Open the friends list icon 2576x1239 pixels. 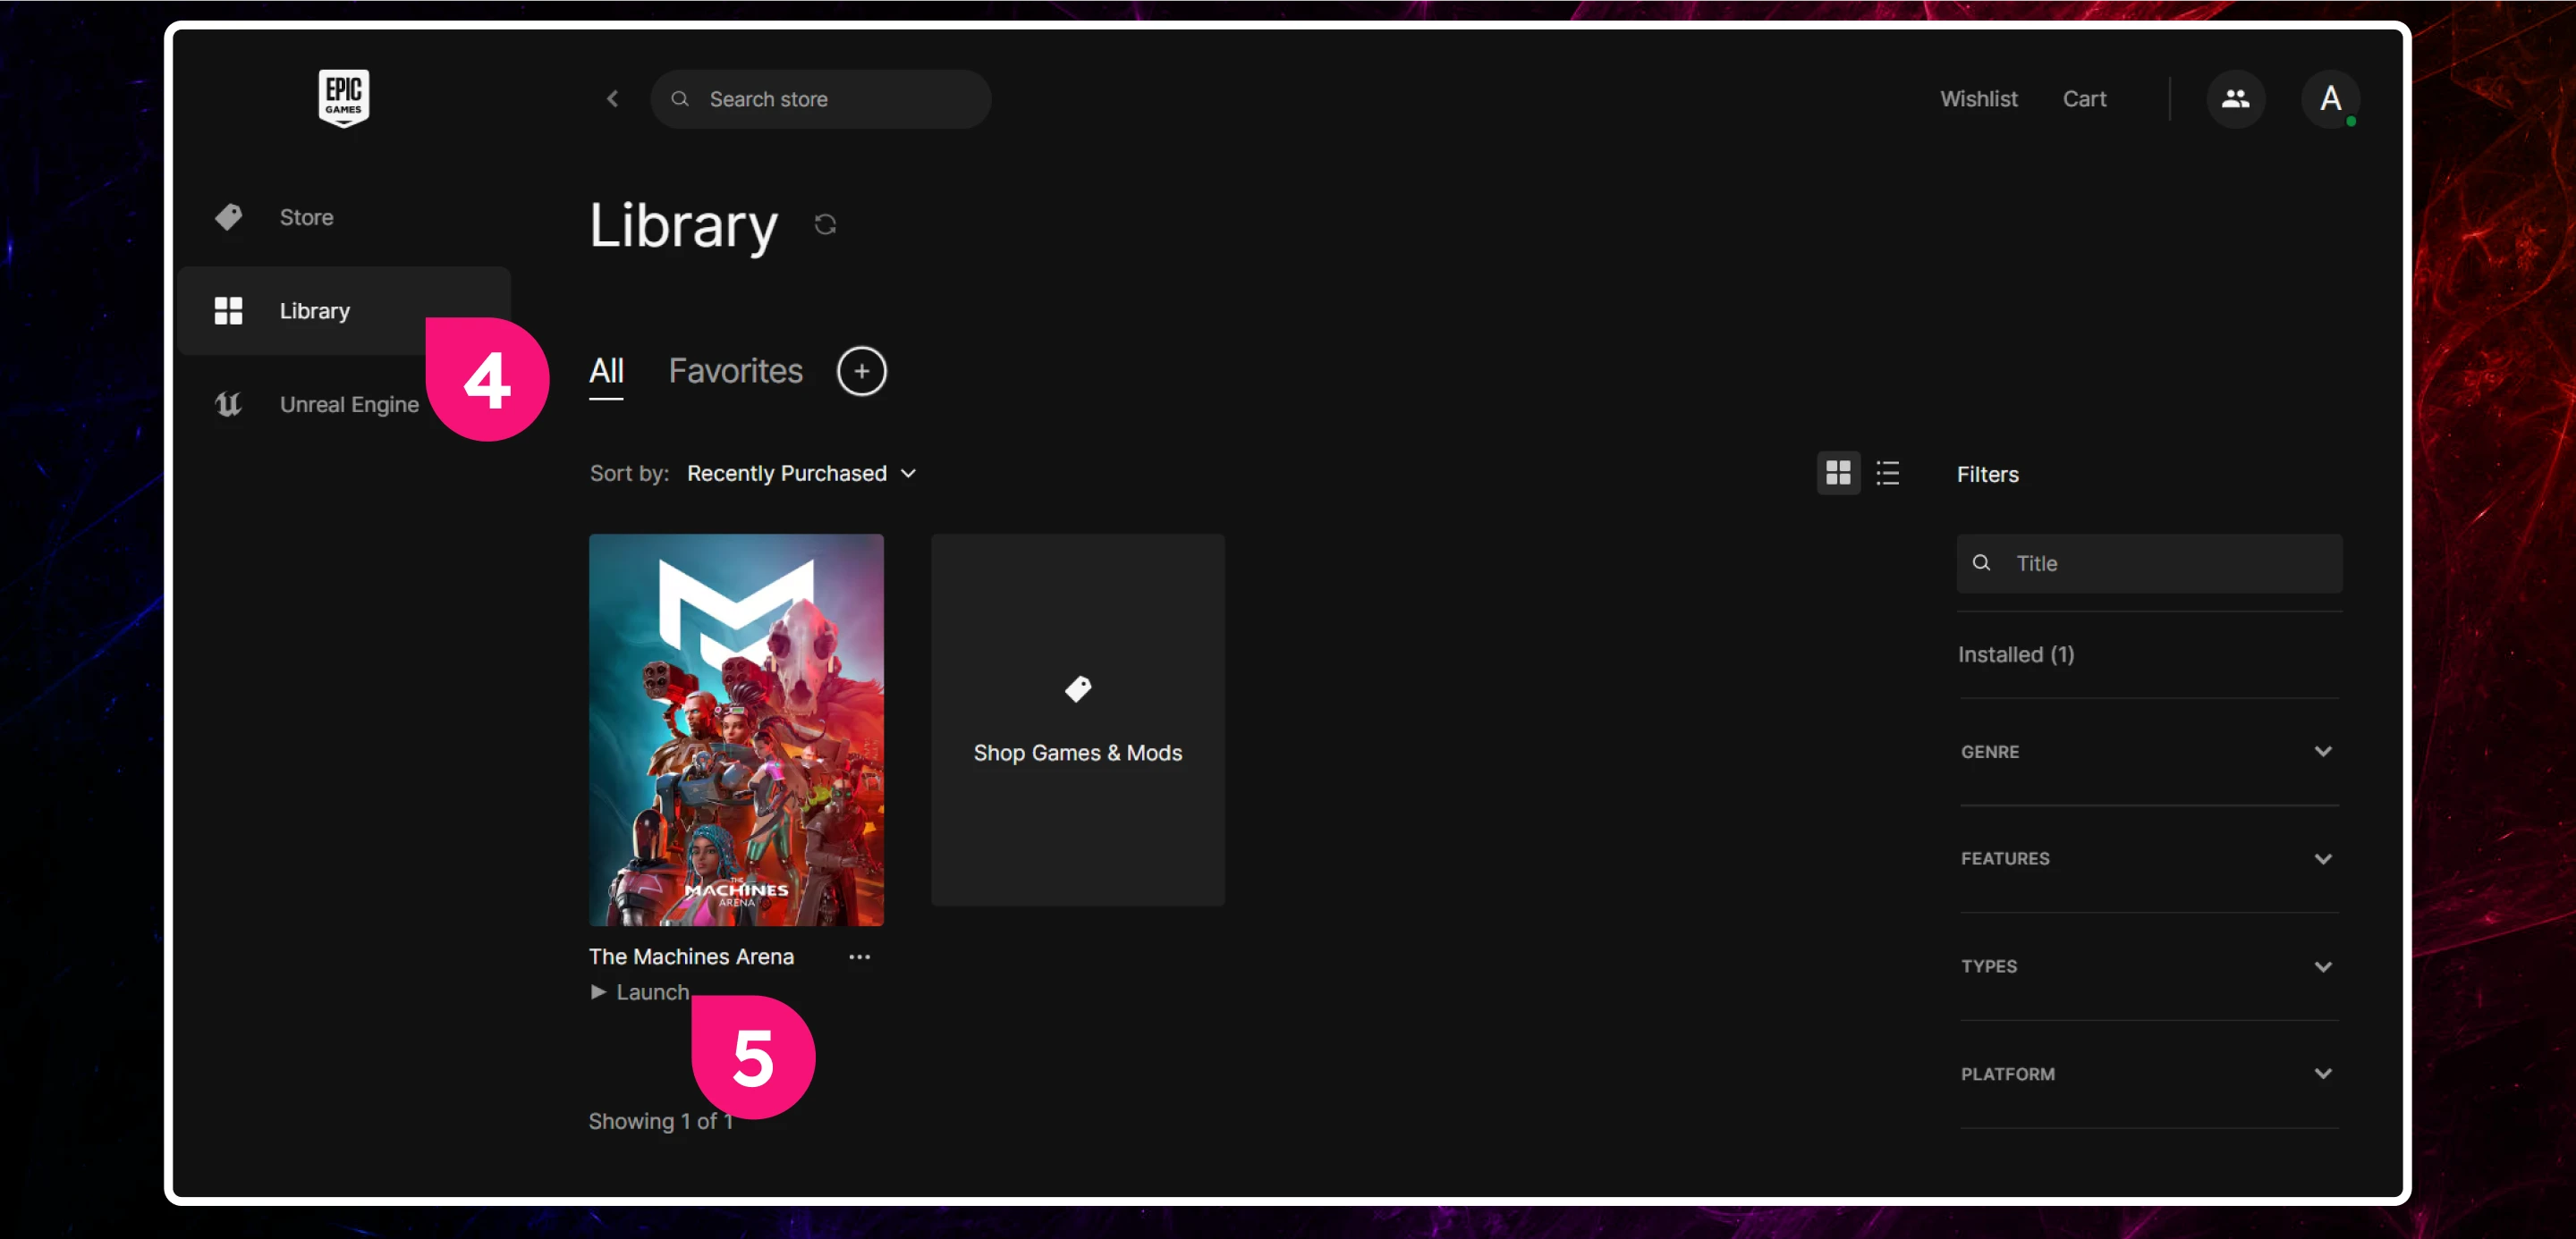tap(2235, 99)
